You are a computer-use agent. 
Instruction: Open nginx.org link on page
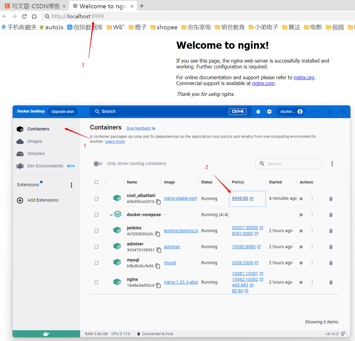tap(304, 77)
